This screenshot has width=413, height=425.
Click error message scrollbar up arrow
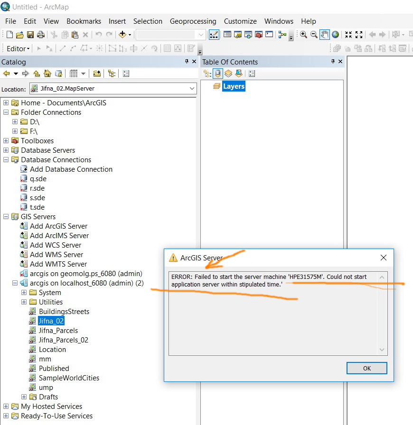pyautogui.click(x=382, y=277)
